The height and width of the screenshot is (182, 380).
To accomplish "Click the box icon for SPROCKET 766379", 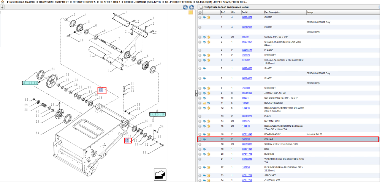I will pyautogui.click(x=208, y=55).
